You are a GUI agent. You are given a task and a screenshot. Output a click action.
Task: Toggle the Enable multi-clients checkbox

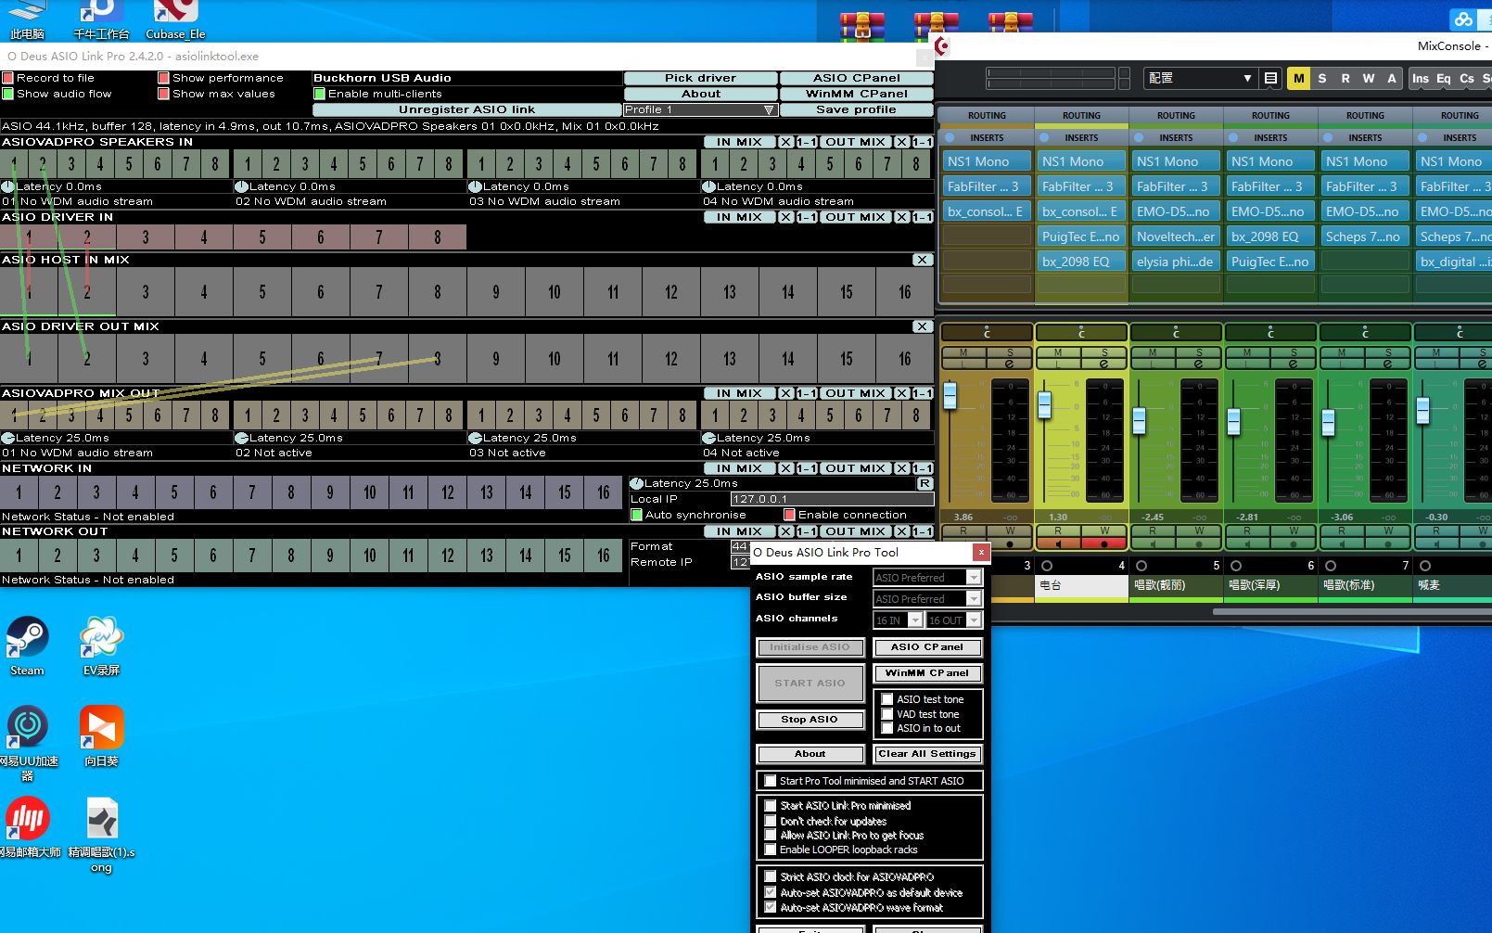(320, 94)
